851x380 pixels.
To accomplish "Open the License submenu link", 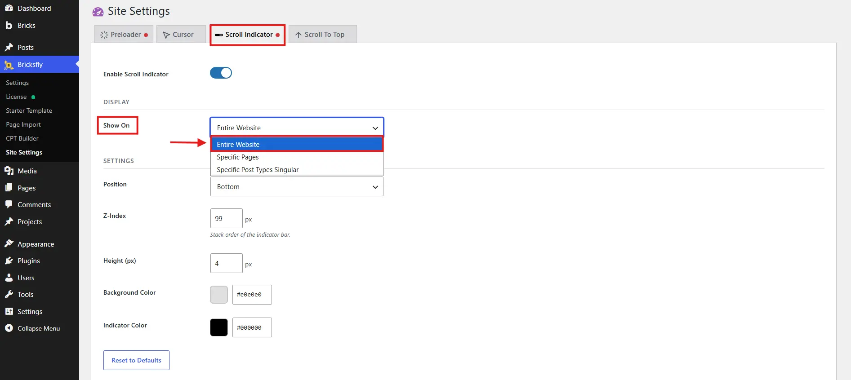I will click(x=16, y=97).
